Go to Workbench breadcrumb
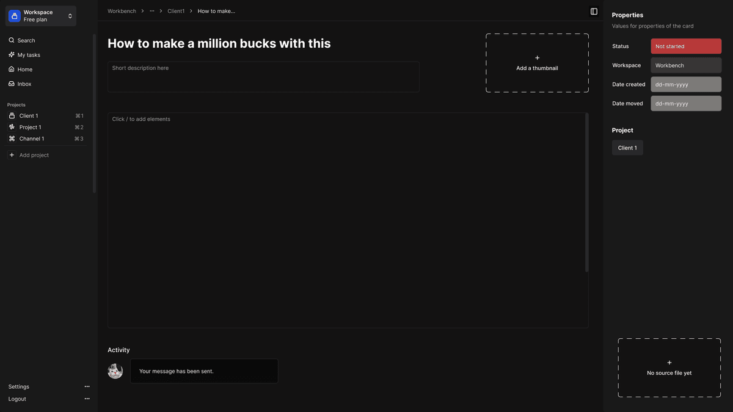This screenshot has height=412, width=733. (x=122, y=11)
